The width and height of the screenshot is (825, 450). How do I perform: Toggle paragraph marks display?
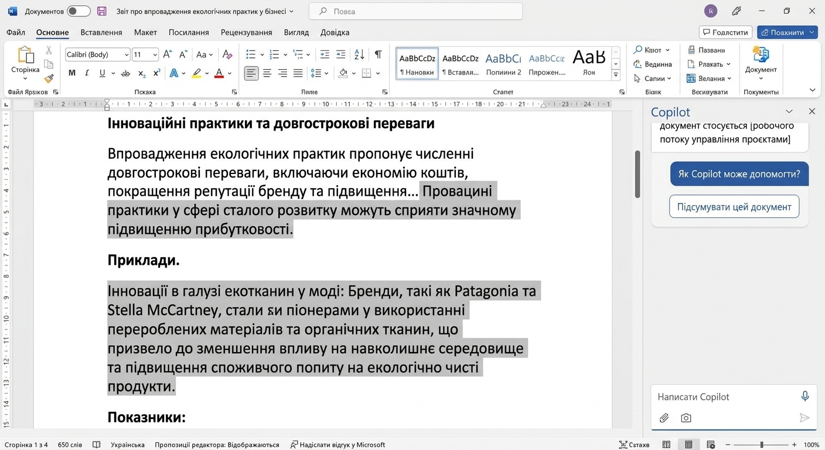379,54
